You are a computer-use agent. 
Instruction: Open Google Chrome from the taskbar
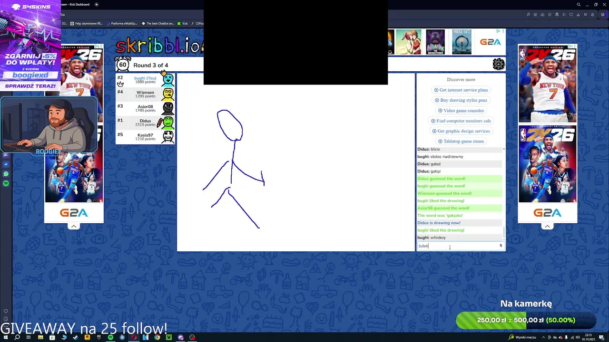pos(157,337)
